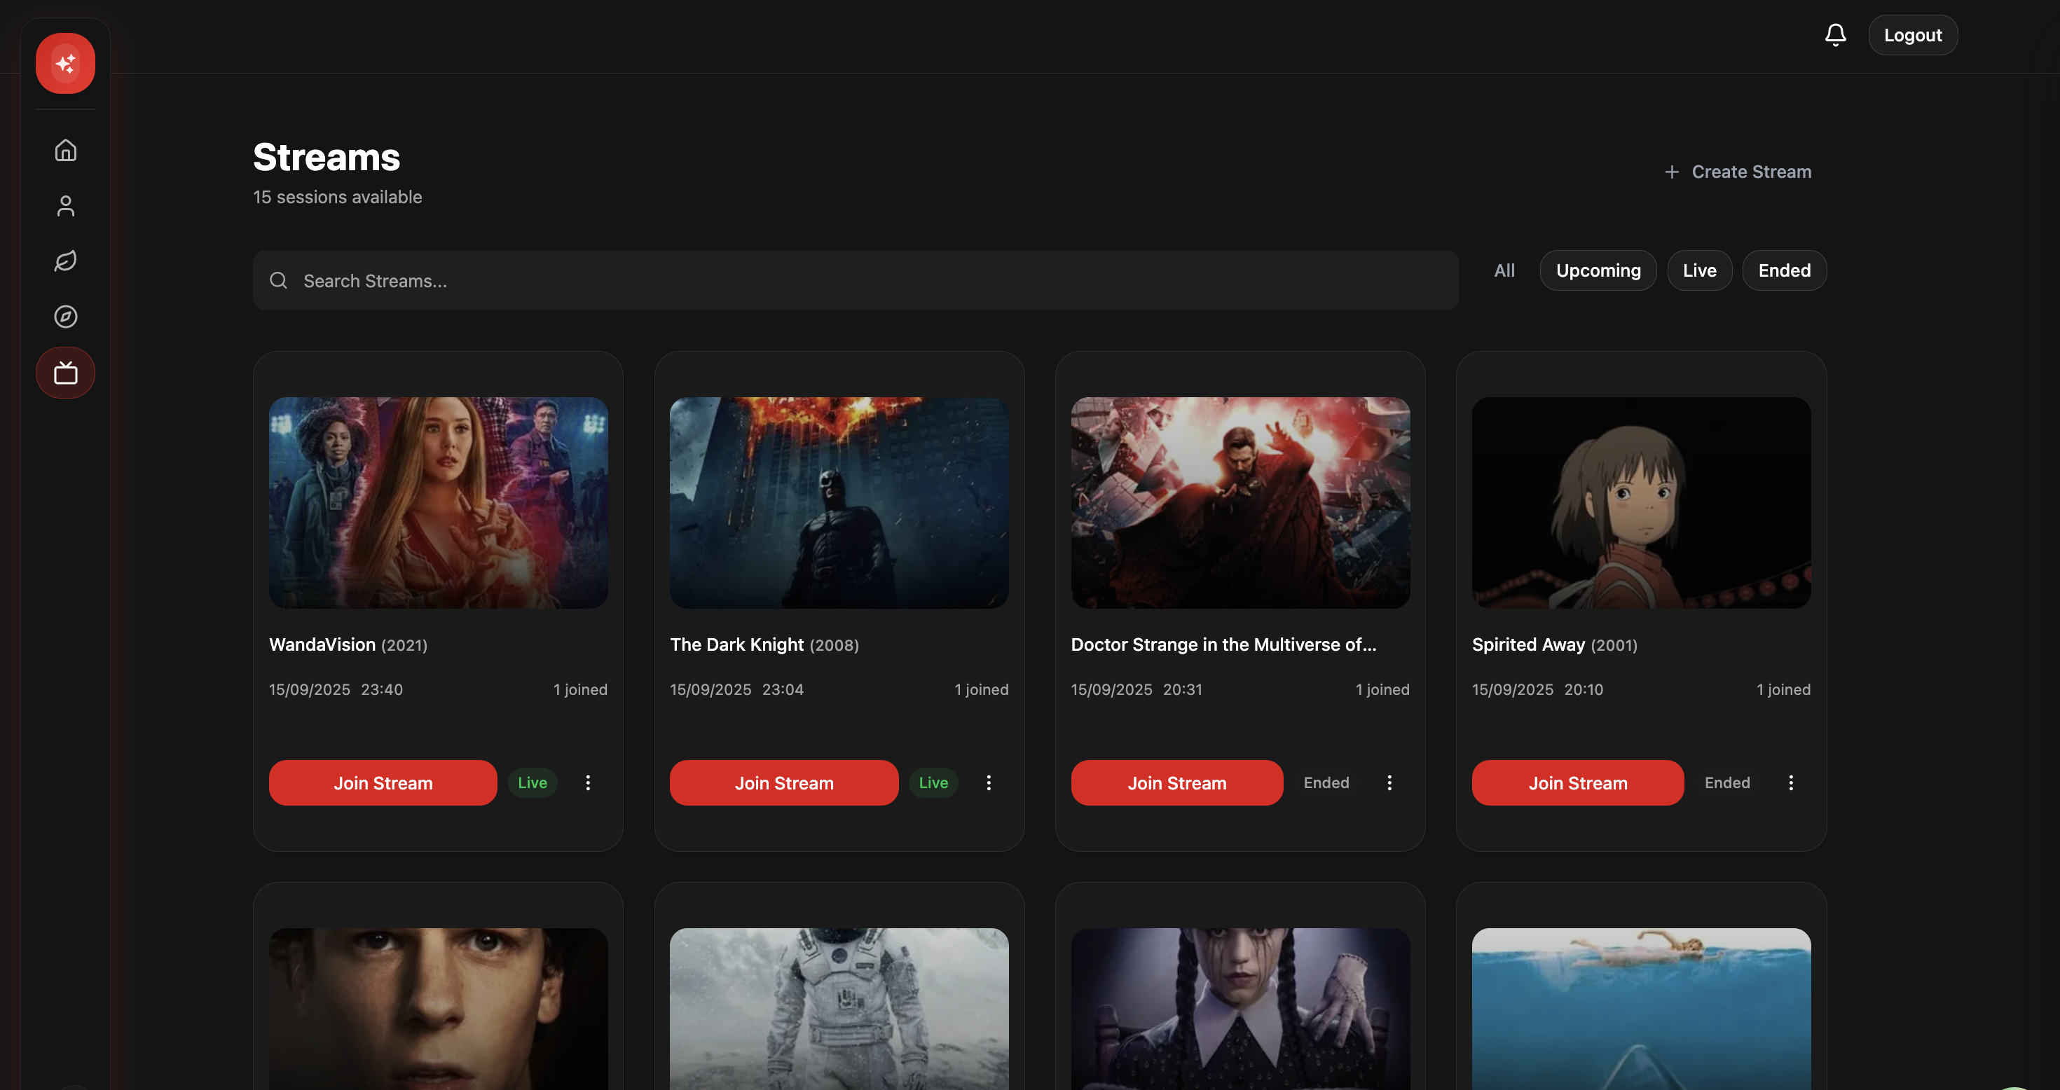
Task: Filter streams by Ended
Action: click(1784, 270)
